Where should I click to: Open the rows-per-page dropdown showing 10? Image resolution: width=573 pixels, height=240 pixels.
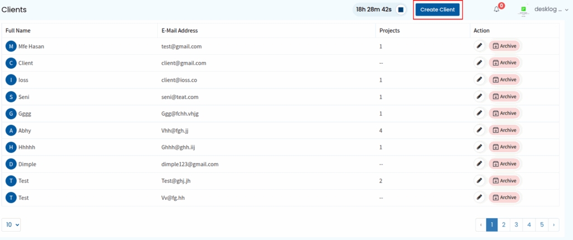pyautogui.click(x=12, y=224)
